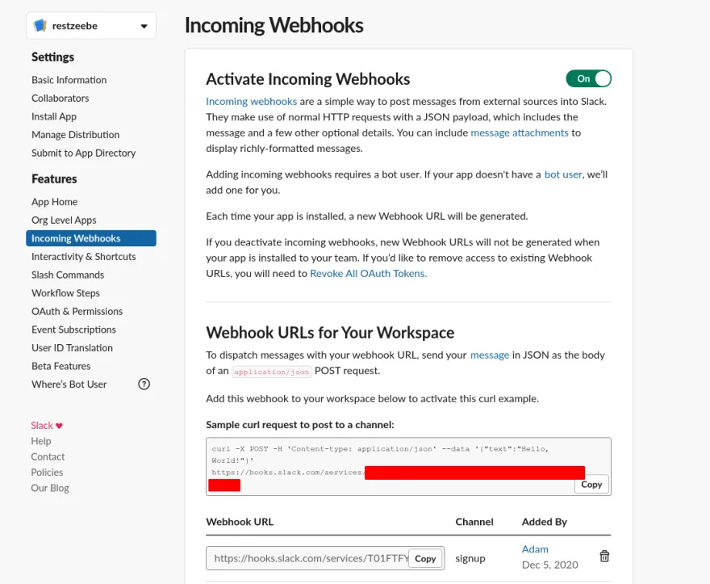Delete Adam's webhook using the trash icon
The image size is (710, 584).
pyautogui.click(x=604, y=556)
